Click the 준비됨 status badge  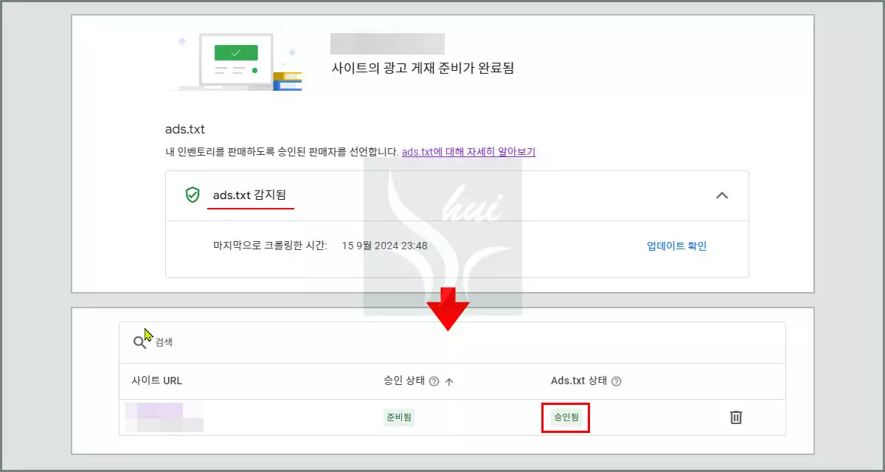pos(398,417)
